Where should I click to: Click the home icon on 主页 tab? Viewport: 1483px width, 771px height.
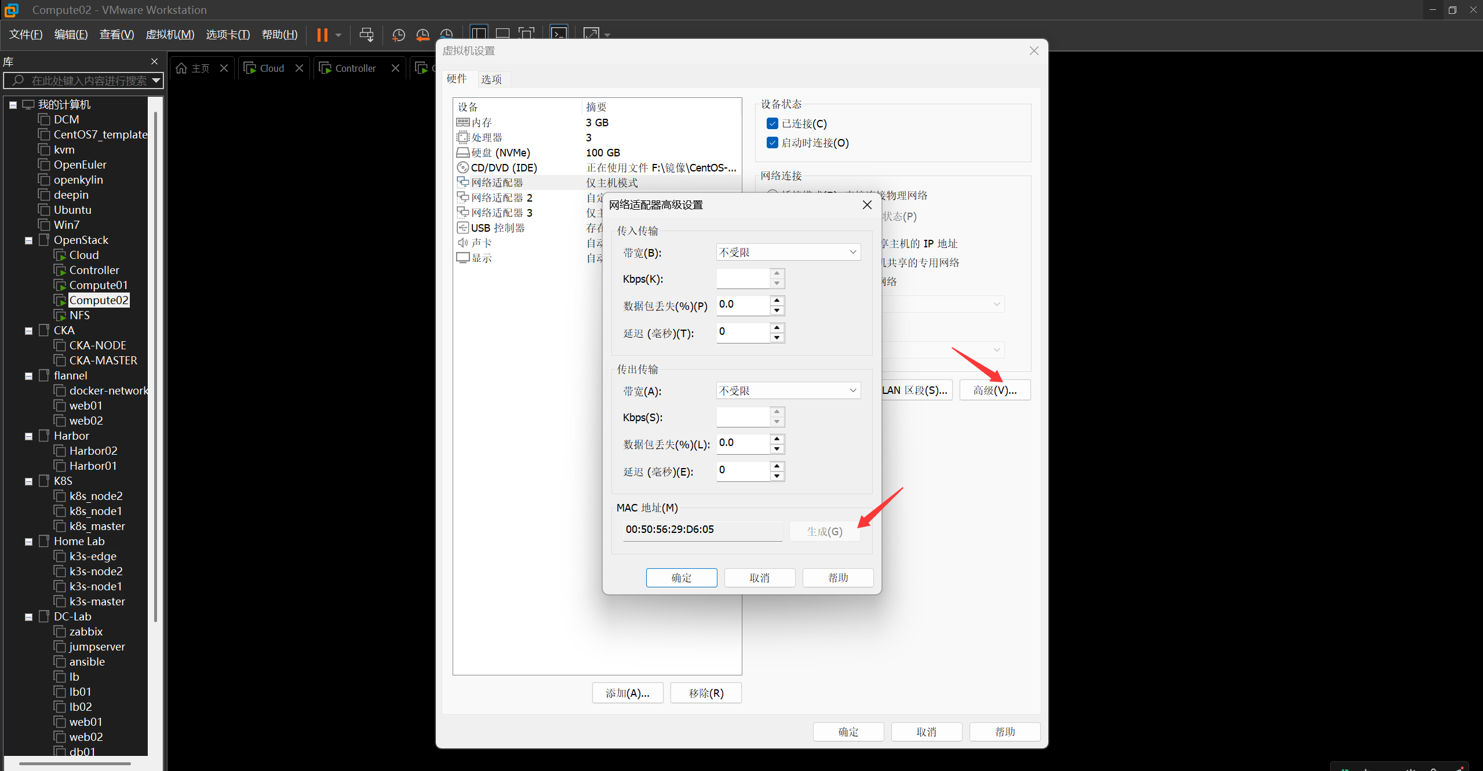(181, 68)
